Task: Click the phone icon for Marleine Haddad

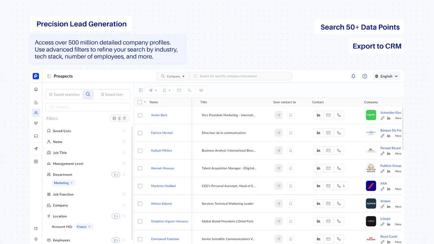Action: tap(341, 186)
